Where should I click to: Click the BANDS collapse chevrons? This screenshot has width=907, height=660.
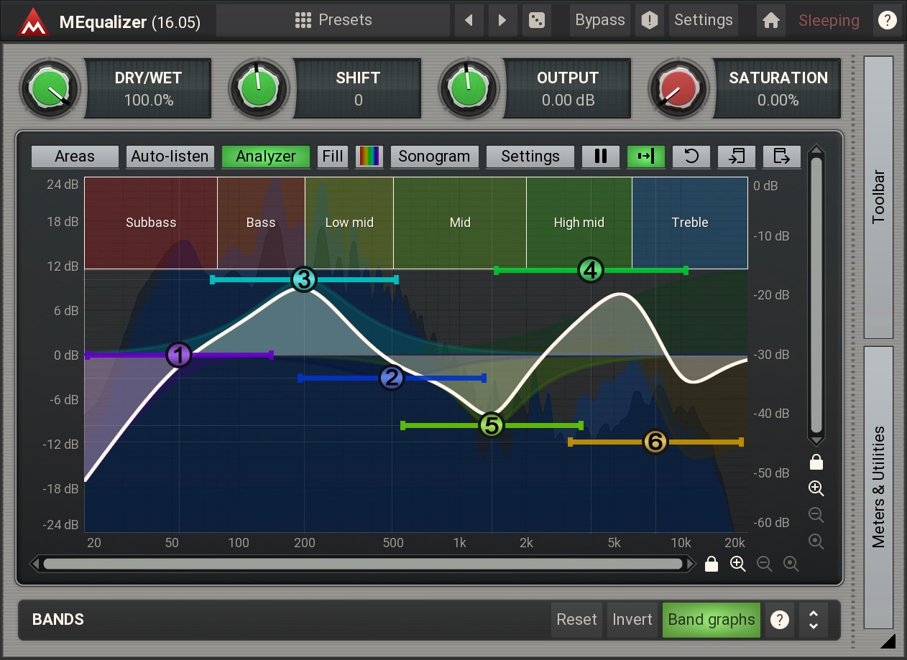tap(814, 619)
